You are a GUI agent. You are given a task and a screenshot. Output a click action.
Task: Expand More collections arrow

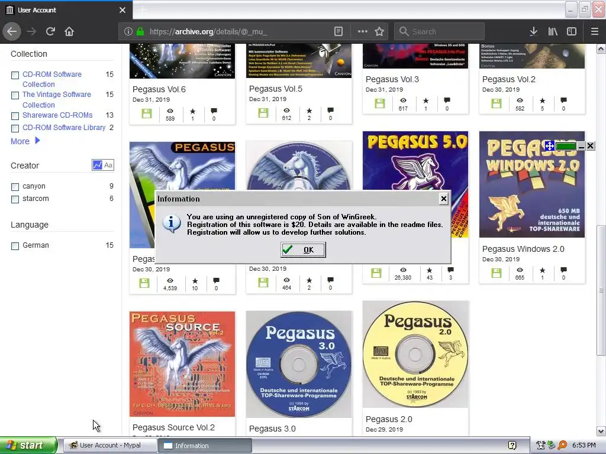(37, 141)
